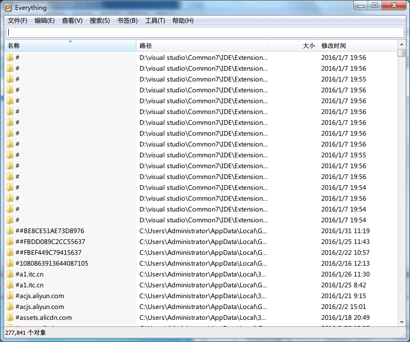This screenshot has width=410, height=342.
Task: Click the date 2016/1/18 20:49
Action: (x=345, y=318)
